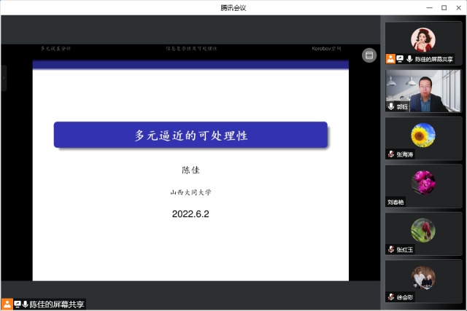The image size is (467, 311).
Task: Click the layout switch icon above the slide
Action: tap(369, 55)
